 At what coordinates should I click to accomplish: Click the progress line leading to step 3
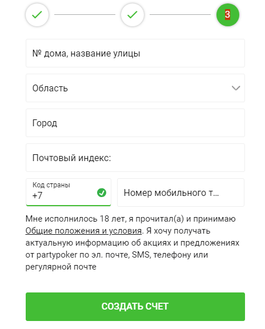[x=180, y=14]
